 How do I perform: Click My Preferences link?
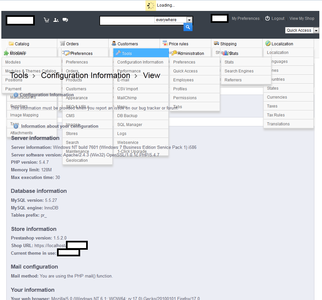245,19
